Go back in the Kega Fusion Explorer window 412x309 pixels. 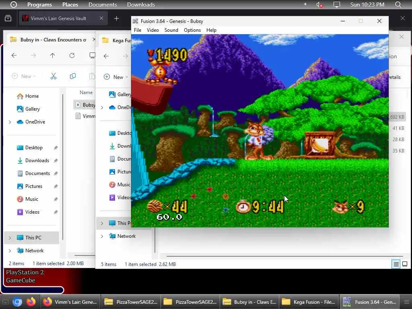click(x=106, y=56)
